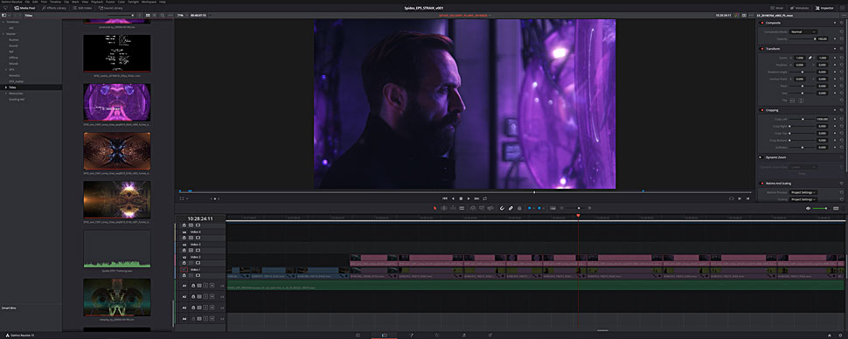Open the File menu
The width and height of the screenshot is (848, 339).
coord(28,2)
